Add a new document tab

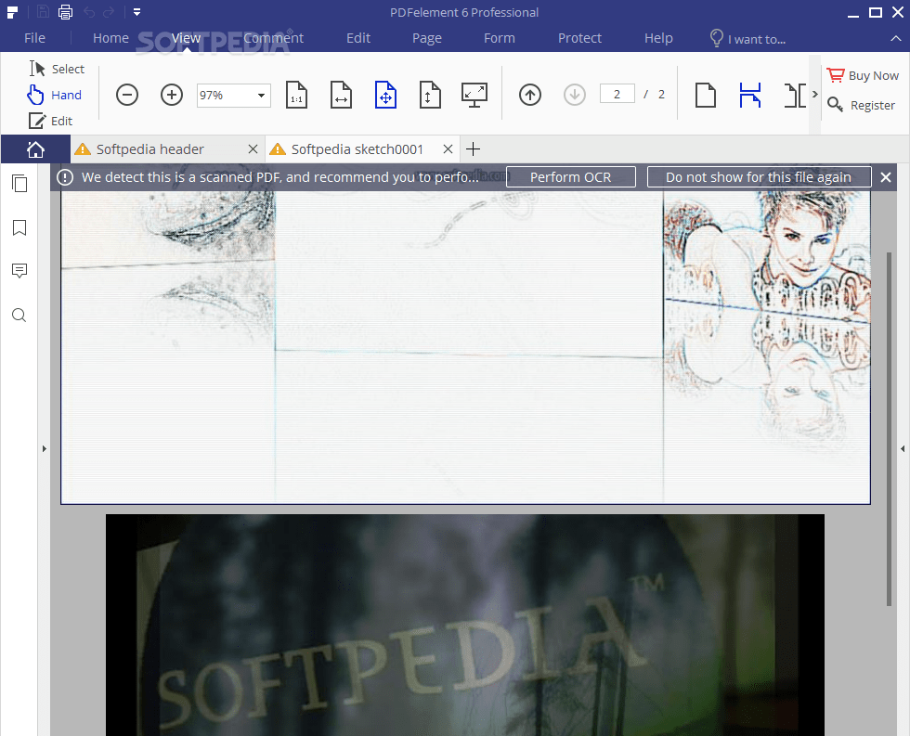(473, 149)
